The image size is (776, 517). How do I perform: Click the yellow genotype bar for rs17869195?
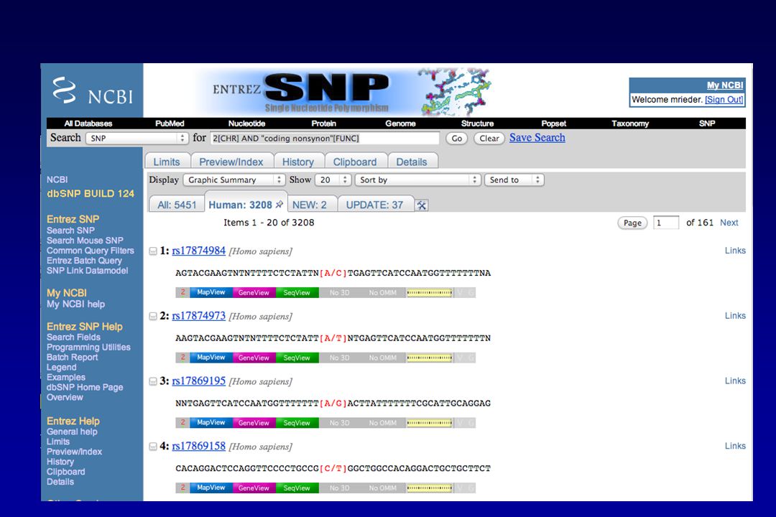point(429,423)
